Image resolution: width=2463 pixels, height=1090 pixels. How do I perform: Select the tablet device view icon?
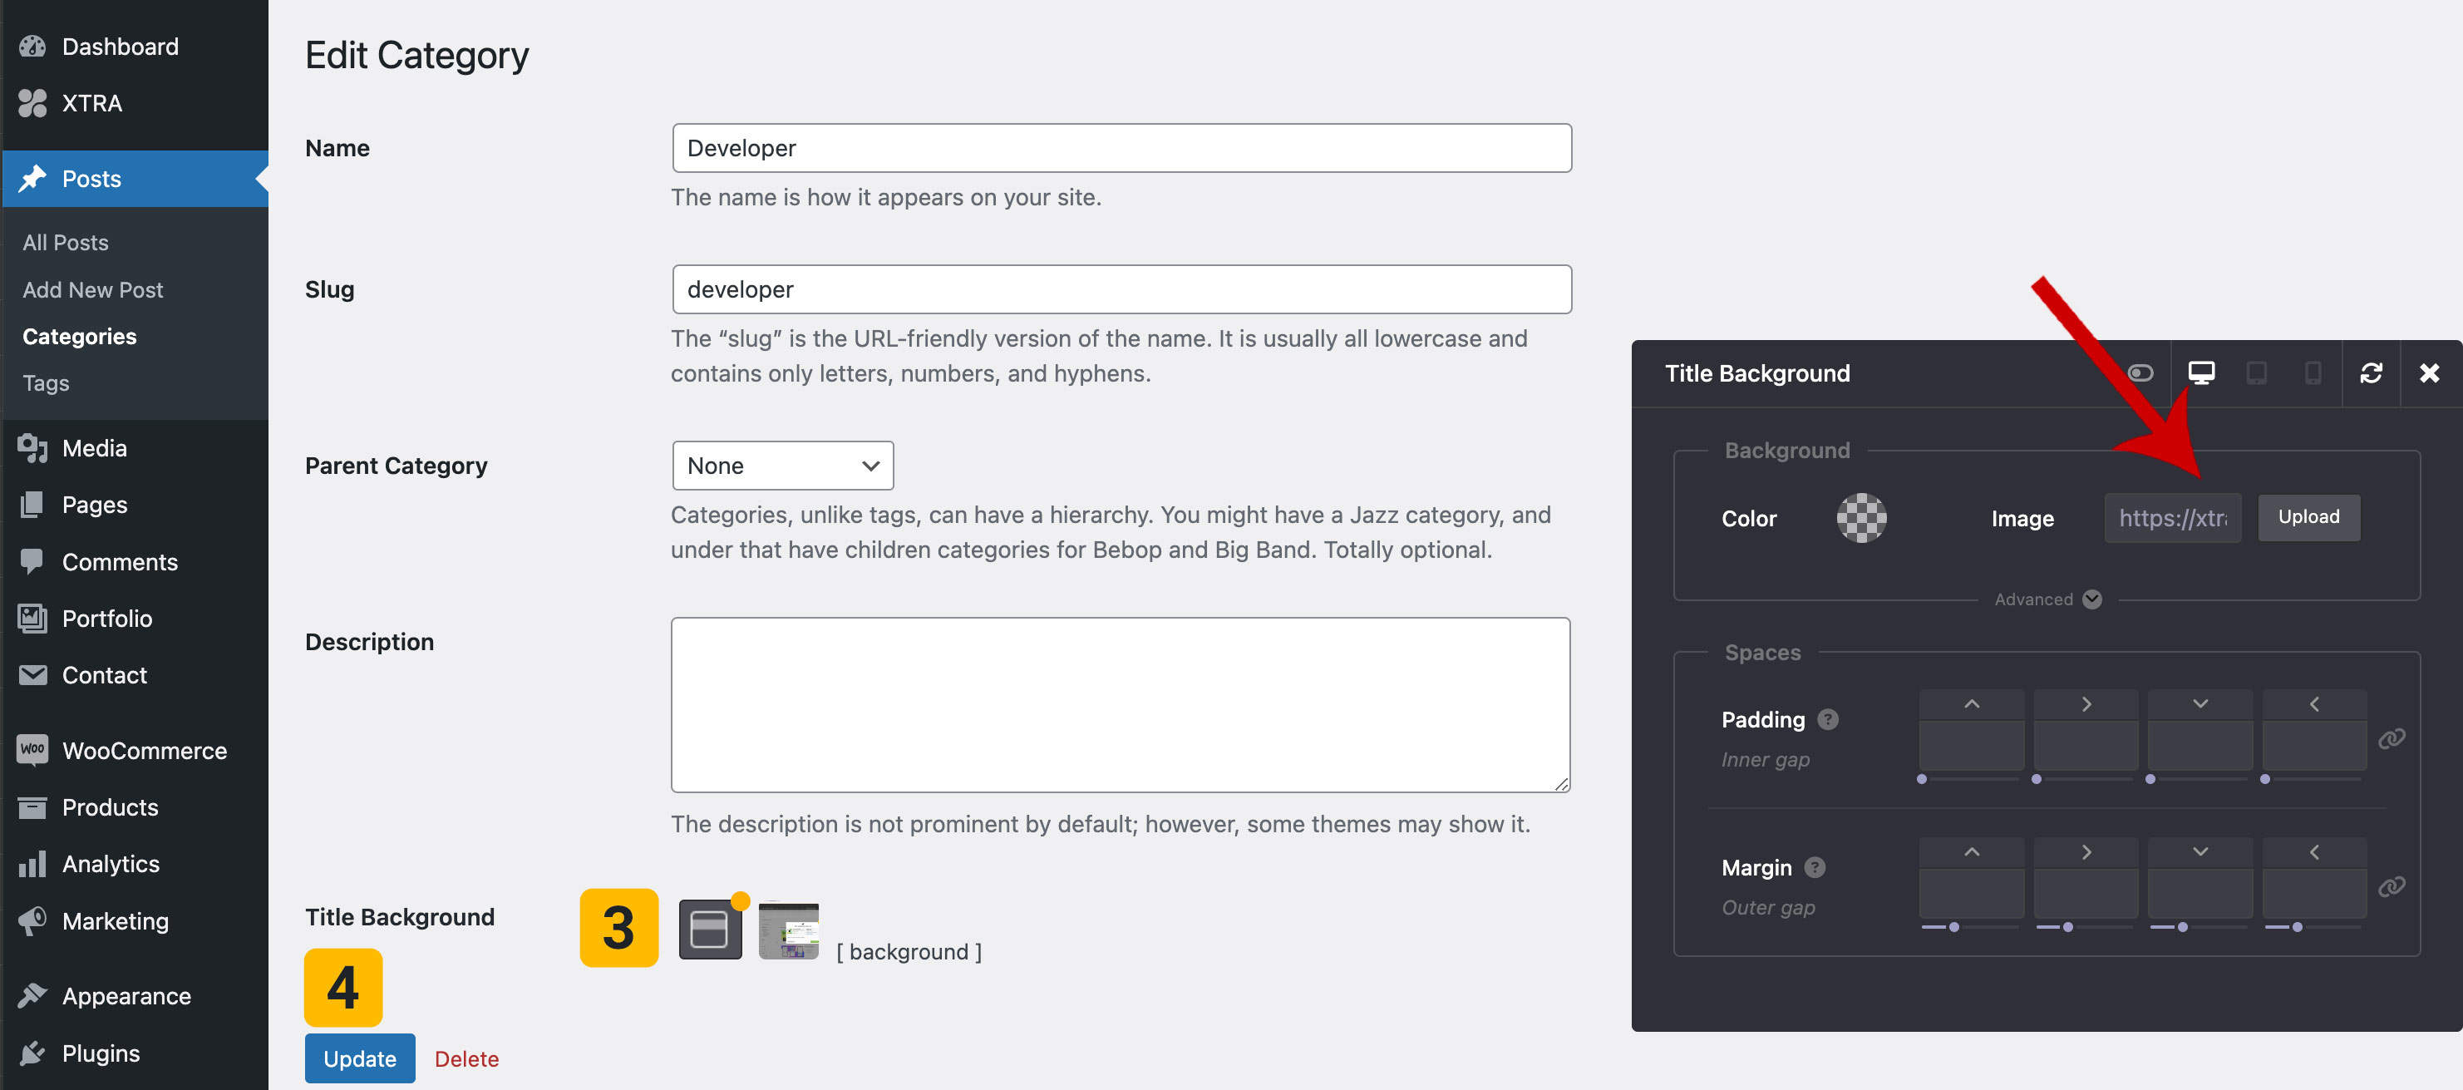coord(2257,372)
